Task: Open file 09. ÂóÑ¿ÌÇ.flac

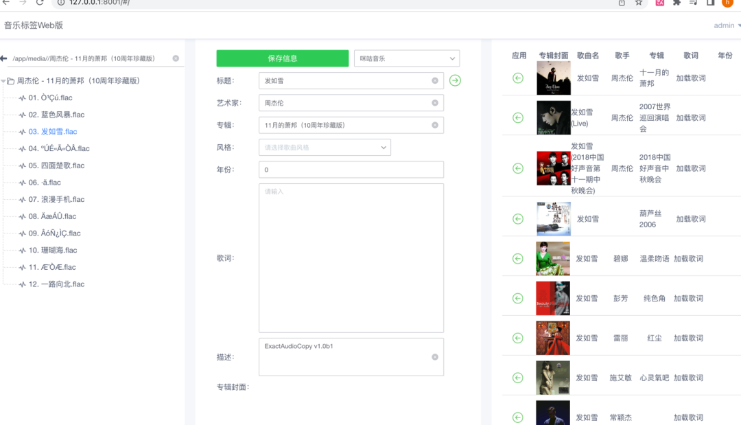Action: (54, 233)
